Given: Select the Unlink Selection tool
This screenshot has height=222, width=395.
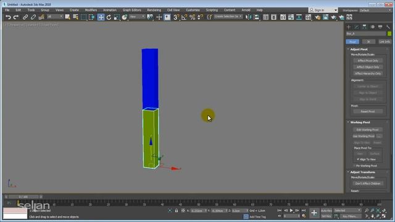Looking at the screenshot, I should point(33,17).
